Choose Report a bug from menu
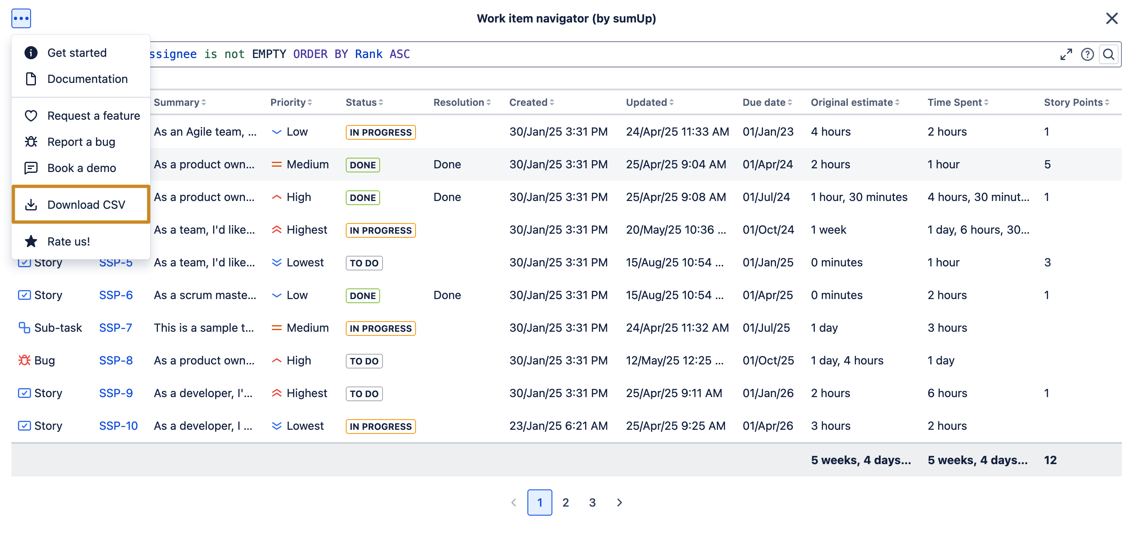 (x=81, y=142)
